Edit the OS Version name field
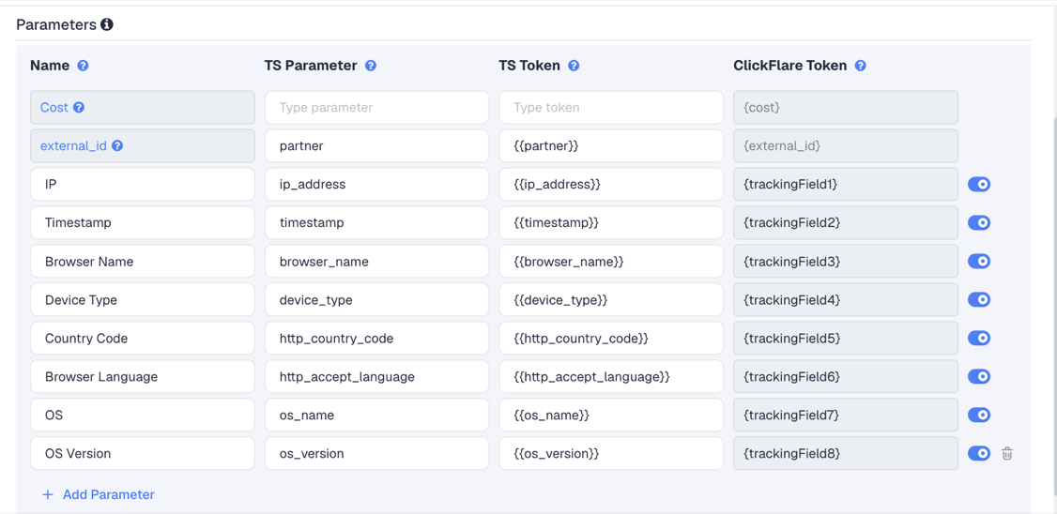Image resolution: width=1057 pixels, height=514 pixels. click(x=143, y=453)
